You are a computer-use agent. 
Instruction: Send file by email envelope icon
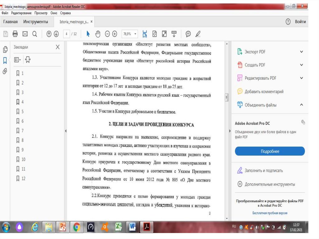tap(25, 34)
